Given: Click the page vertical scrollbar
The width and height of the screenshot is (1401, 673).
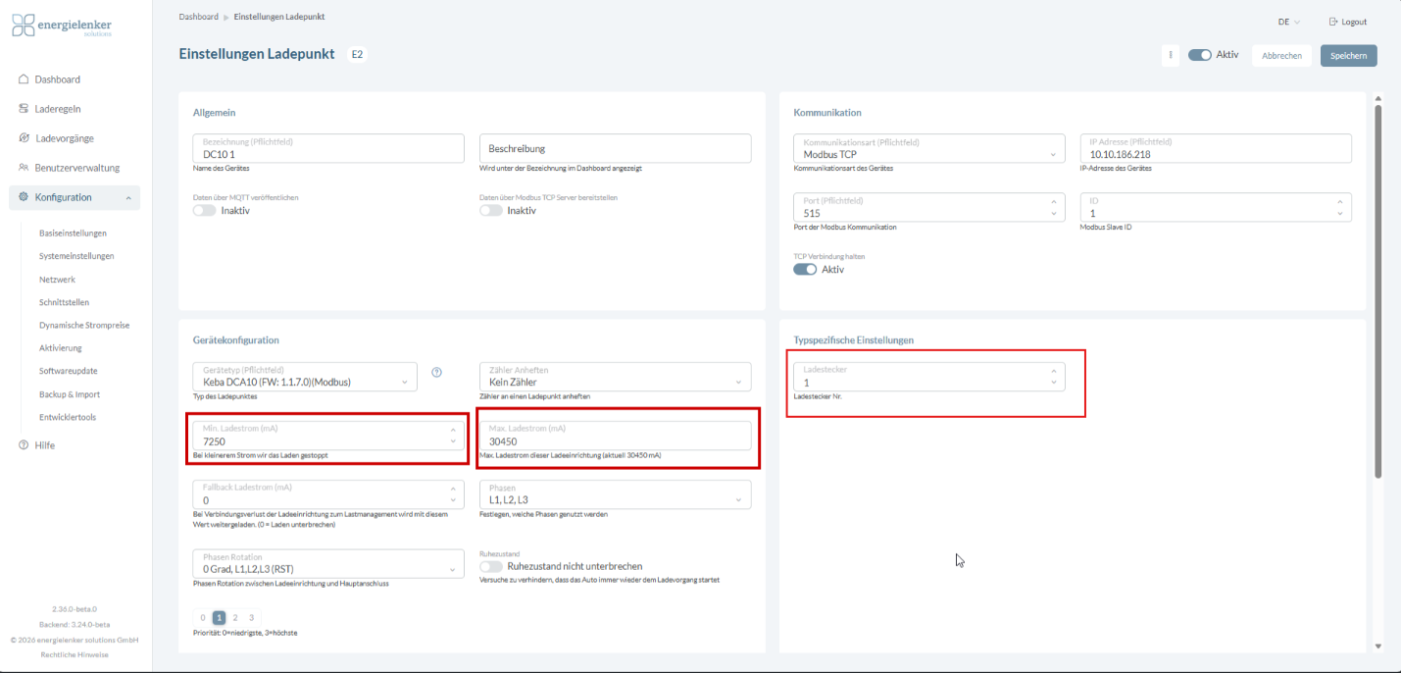Looking at the screenshot, I should (1377, 291).
